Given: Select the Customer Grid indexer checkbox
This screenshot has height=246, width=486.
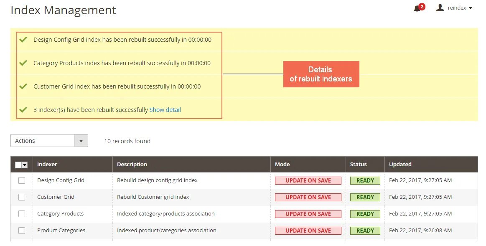Looking at the screenshot, I should pos(22,197).
